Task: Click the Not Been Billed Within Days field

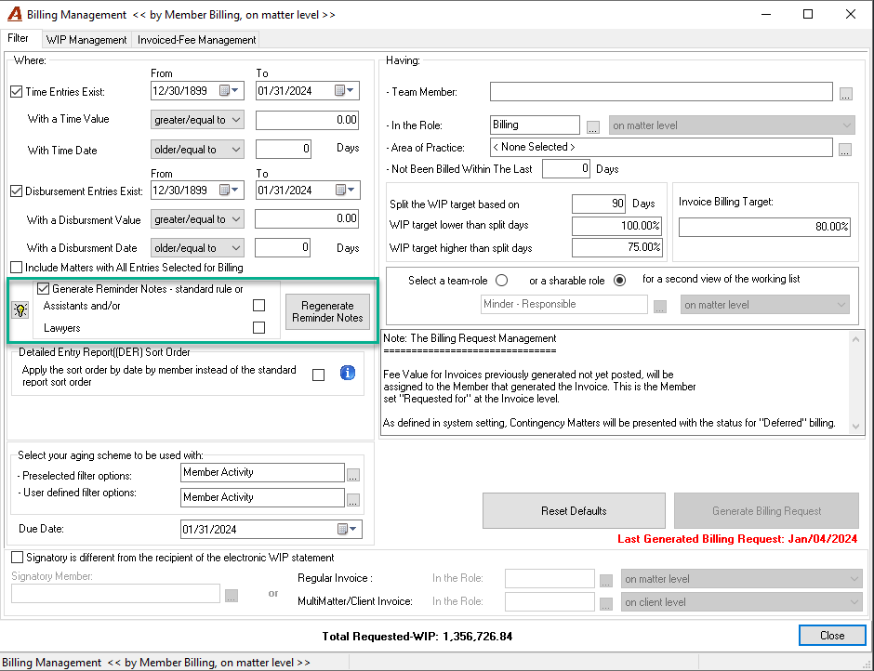Action: tap(565, 169)
